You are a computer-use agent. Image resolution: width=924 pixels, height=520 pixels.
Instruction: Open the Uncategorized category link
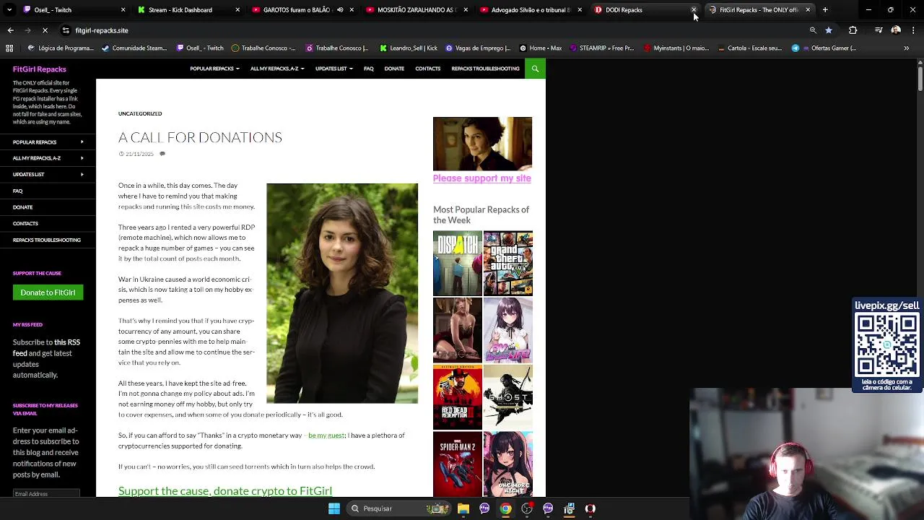coord(140,113)
